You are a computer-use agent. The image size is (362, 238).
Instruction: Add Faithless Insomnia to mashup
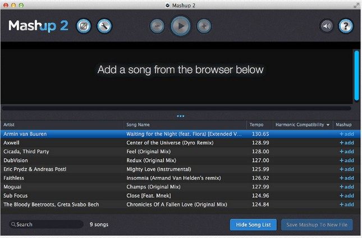coord(347,178)
